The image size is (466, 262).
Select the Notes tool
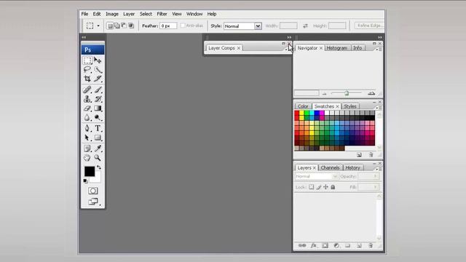tap(87, 148)
